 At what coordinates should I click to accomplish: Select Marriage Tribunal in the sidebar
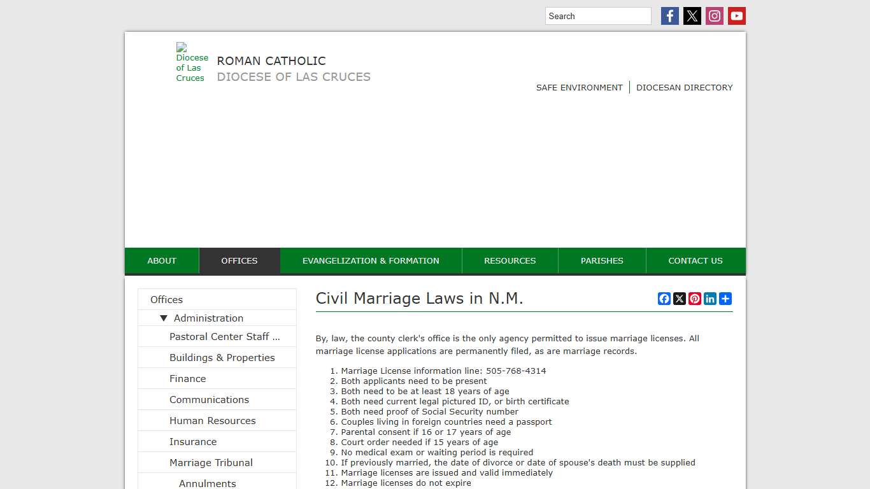(211, 462)
